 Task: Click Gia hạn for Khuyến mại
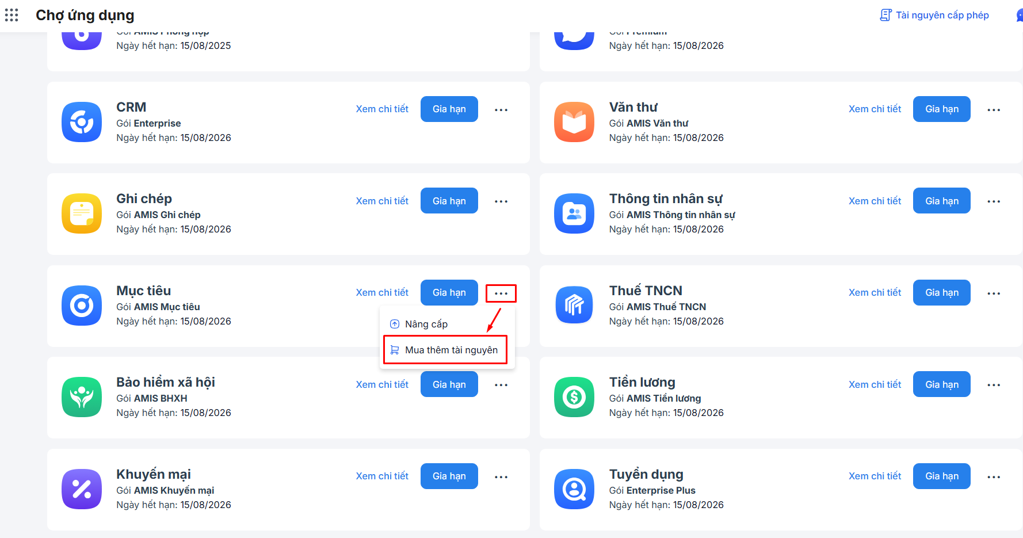tap(449, 476)
